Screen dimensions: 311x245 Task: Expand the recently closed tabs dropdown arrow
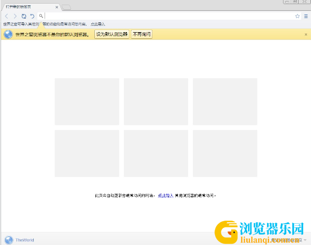[305, 240]
